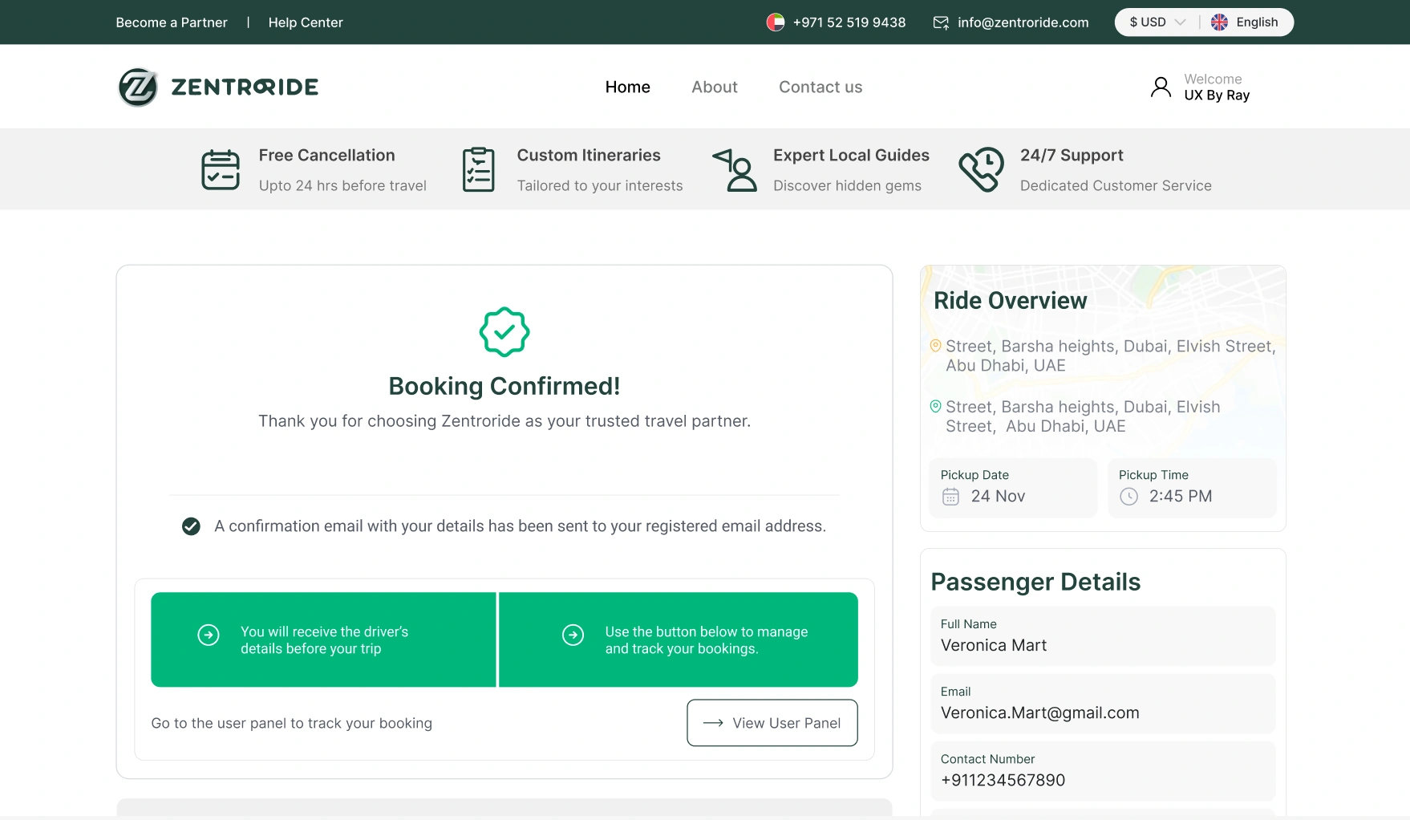Open the UX By Ray account menu

point(1201,87)
